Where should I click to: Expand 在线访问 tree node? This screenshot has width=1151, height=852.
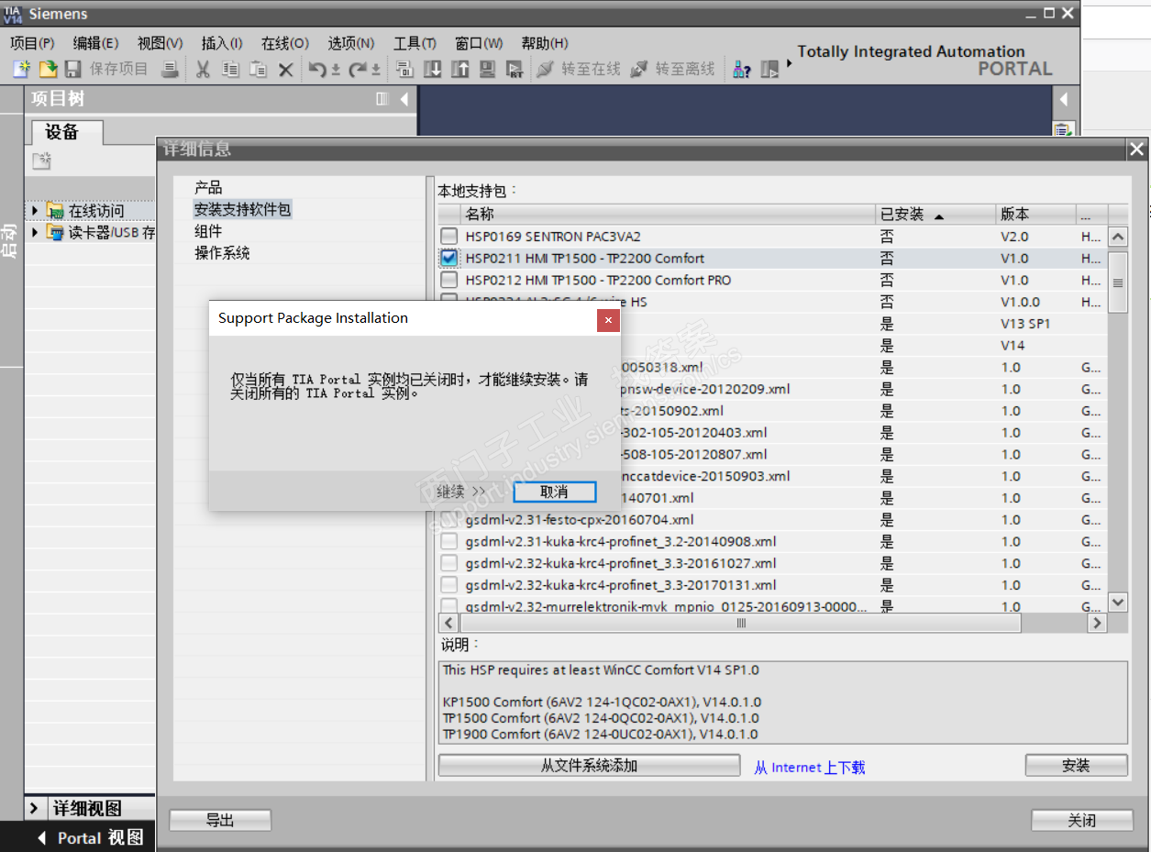click(x=36, y=211)
